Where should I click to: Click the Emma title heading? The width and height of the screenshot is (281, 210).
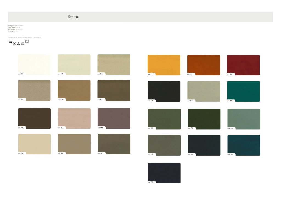tap(73, 17)
